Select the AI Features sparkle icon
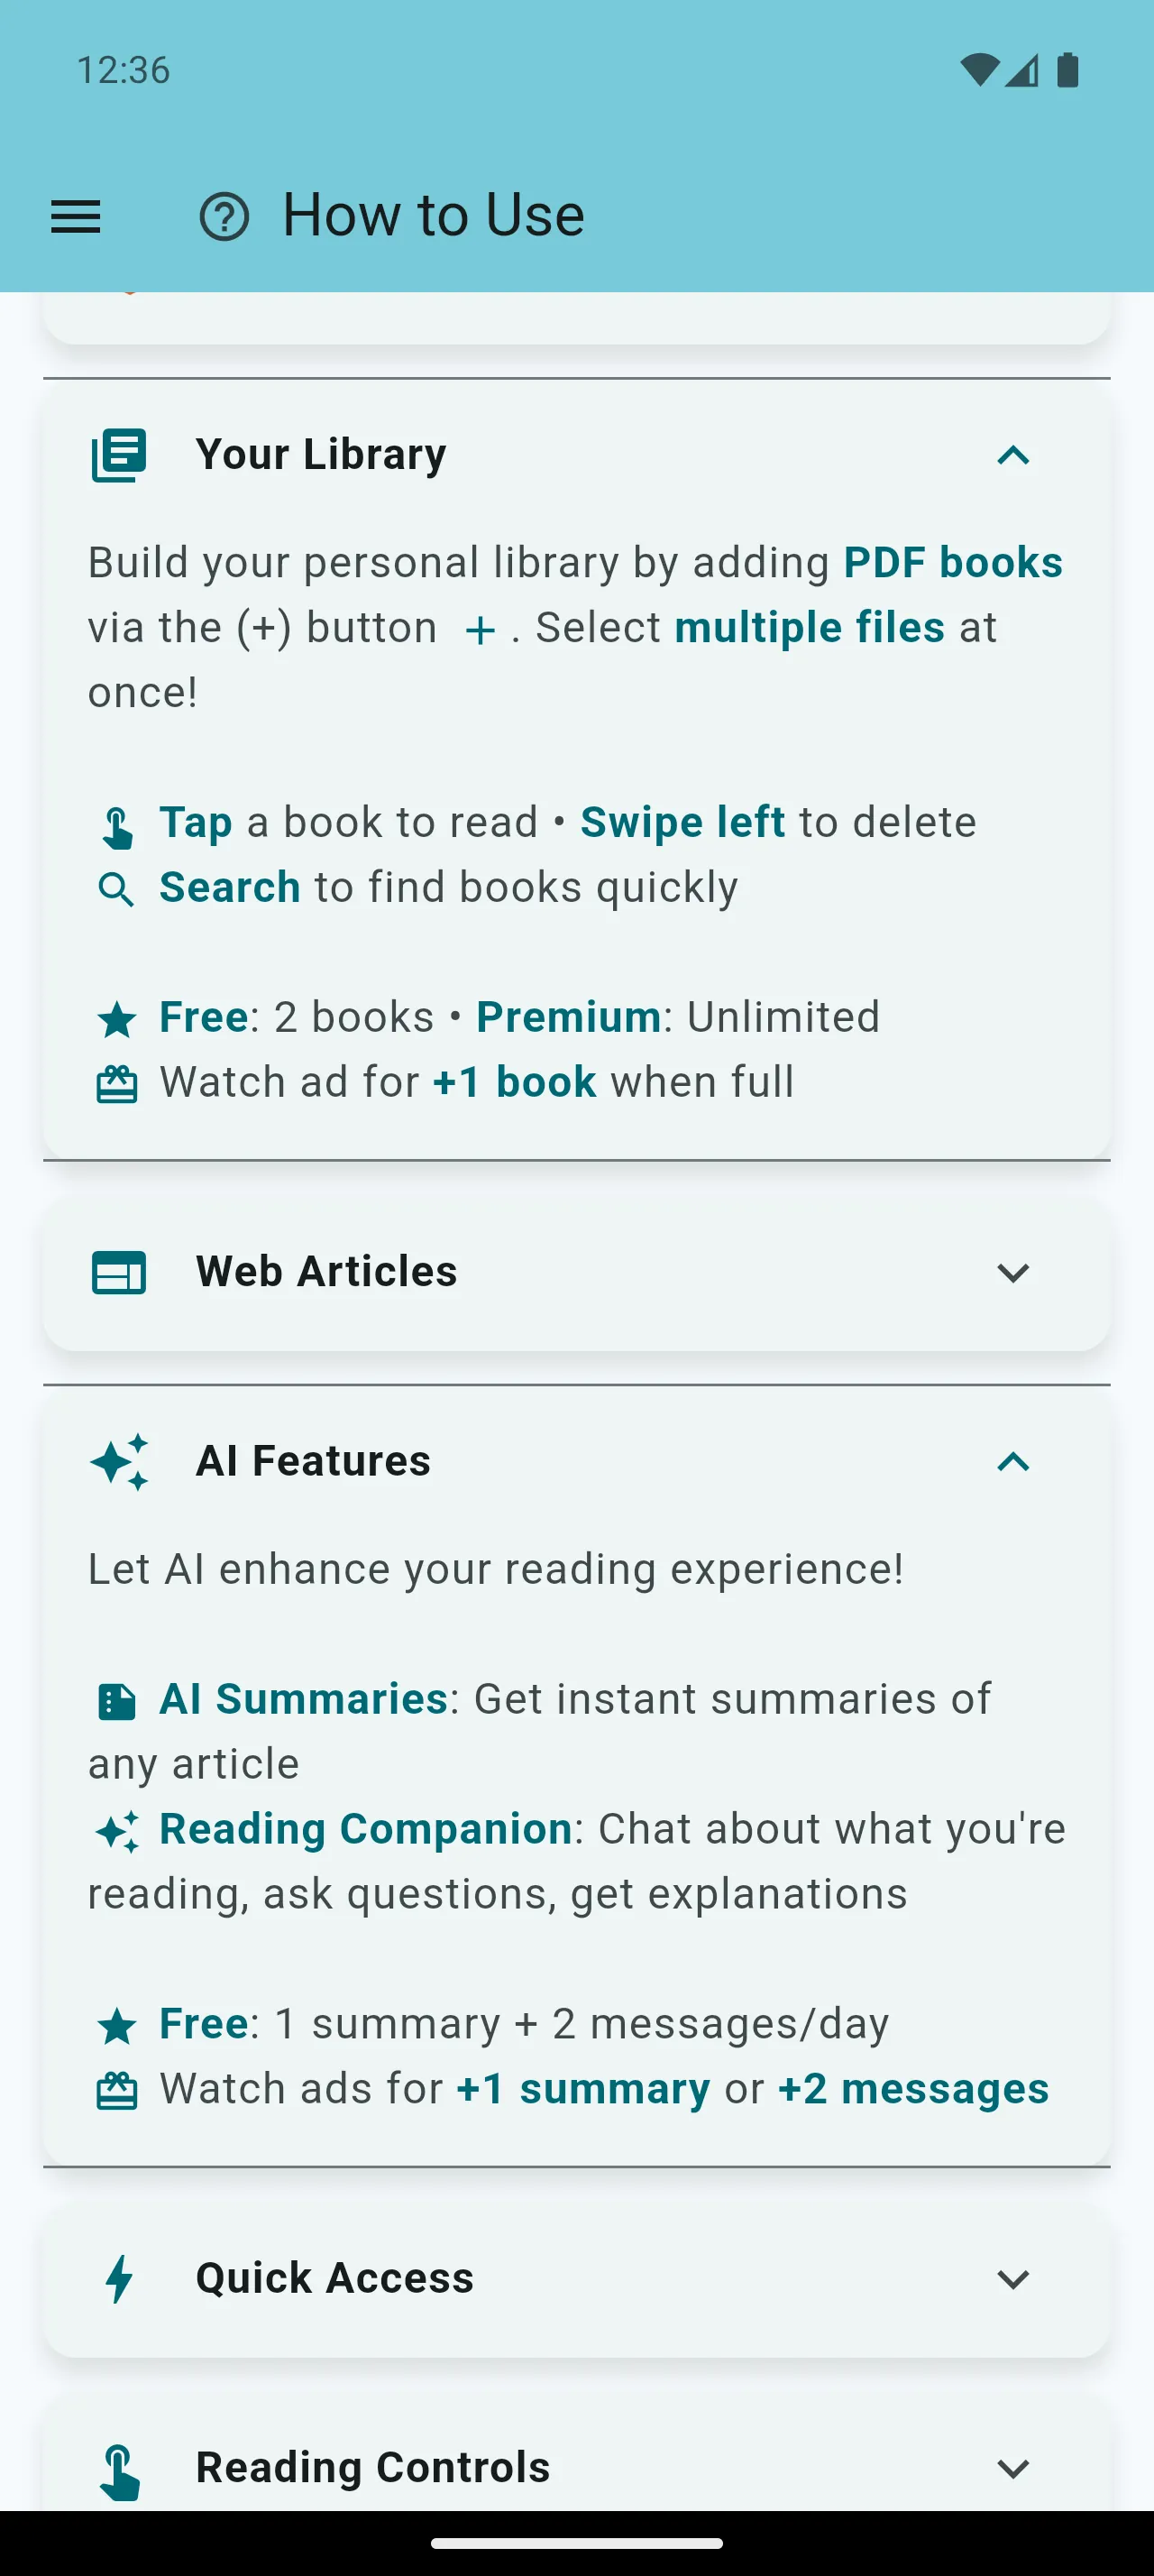The image size is (1154, 2576). pos(118,1462)
